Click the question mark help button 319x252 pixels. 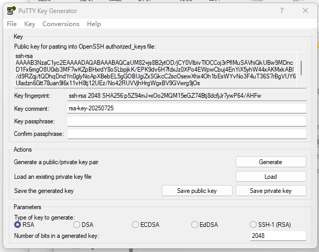pos(281,10)
